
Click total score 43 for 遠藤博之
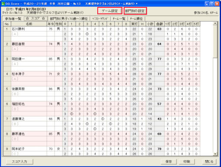(x=159, y=119)
